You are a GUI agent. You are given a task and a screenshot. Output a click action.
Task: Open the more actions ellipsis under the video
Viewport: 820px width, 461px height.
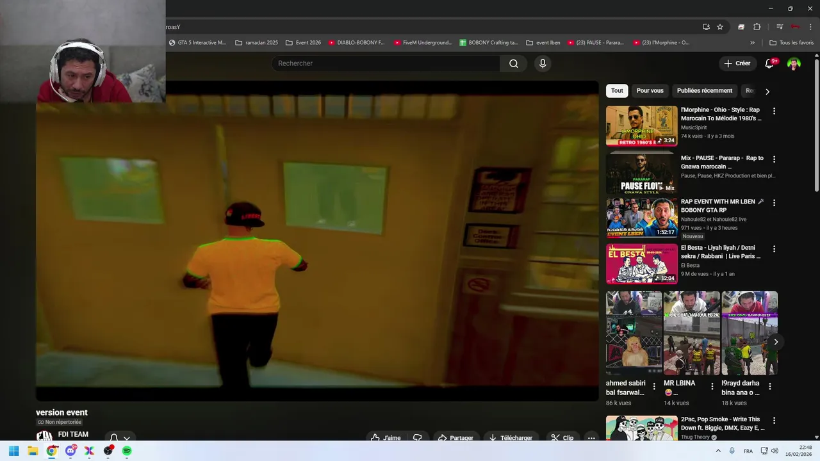click(591, 438)
